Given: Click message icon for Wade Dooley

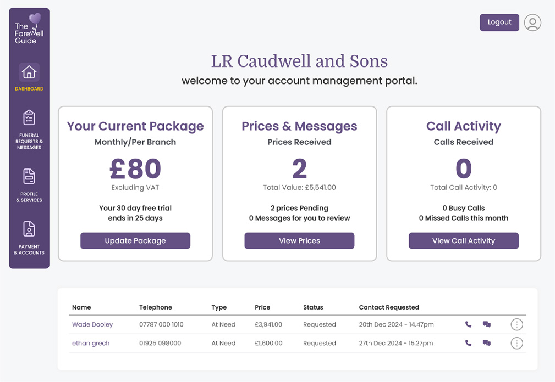Looking at the screenshot, I should click(x=487, y=324).
